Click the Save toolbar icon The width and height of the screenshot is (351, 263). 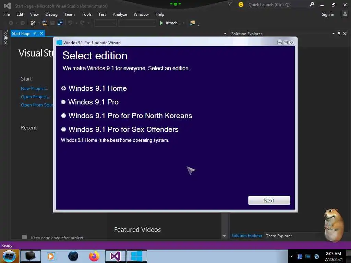tap(52, 23)
